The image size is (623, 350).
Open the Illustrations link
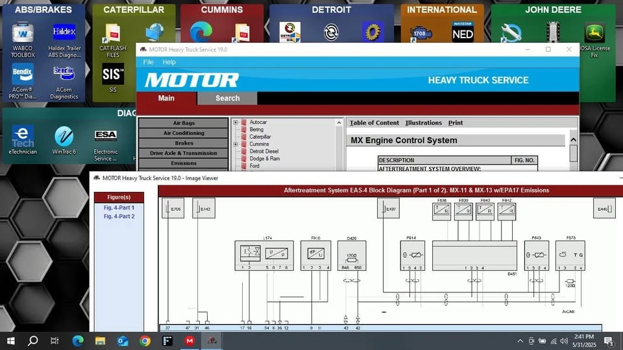pos(424,123)
